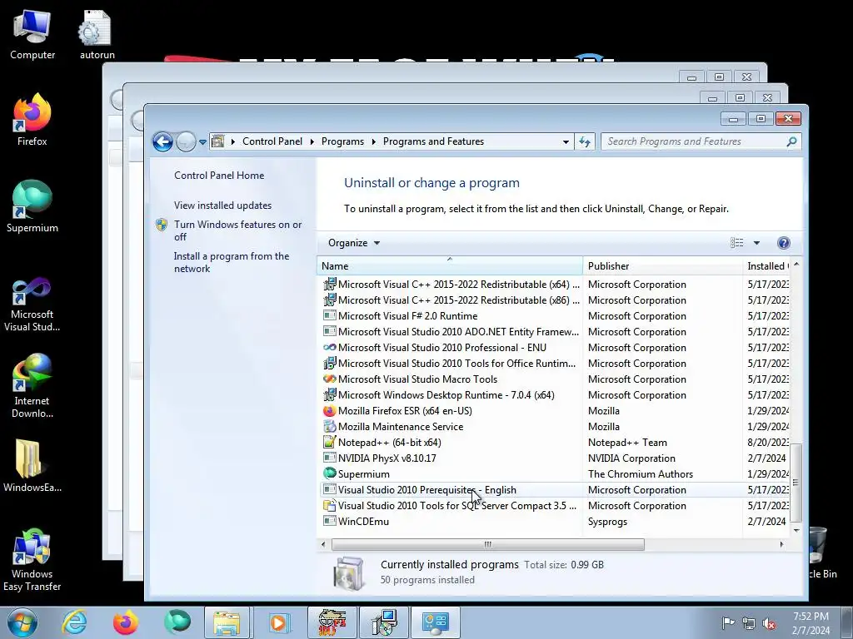Expand the view options dropdown arrow
Image resolution: width=853 pixels, height=639 pixels.
756,243
